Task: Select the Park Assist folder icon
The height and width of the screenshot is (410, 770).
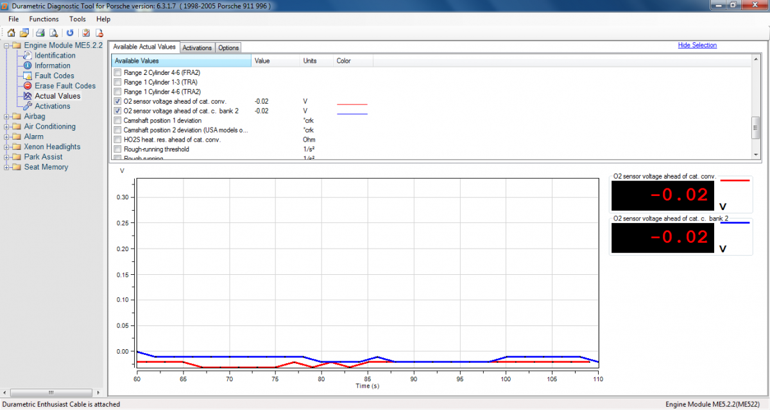Action: (17, 157)
